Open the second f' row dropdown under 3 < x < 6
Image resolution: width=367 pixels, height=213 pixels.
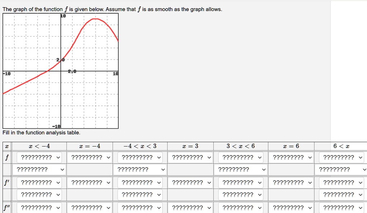click(239, 195)
